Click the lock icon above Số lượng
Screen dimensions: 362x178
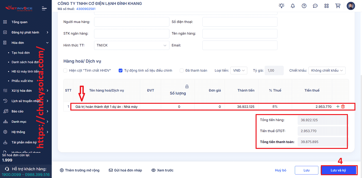click(x=187, y=86)
